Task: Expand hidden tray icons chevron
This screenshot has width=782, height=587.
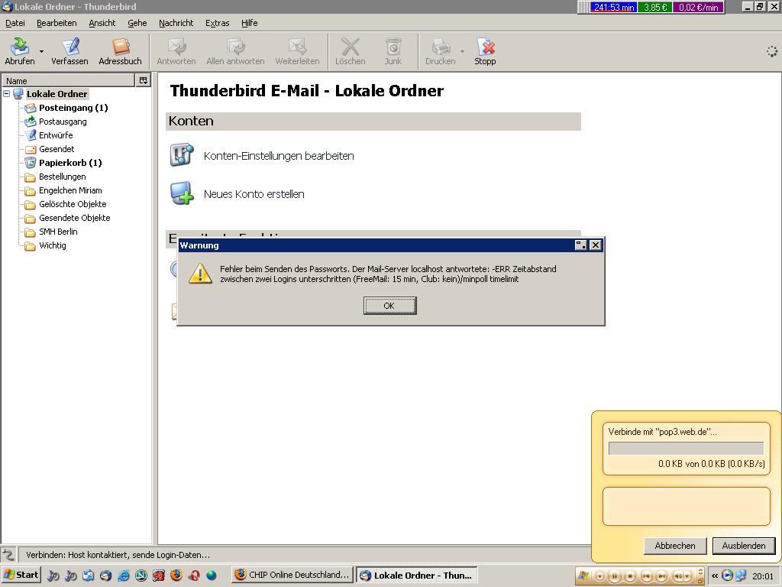Action: [715, 576]
